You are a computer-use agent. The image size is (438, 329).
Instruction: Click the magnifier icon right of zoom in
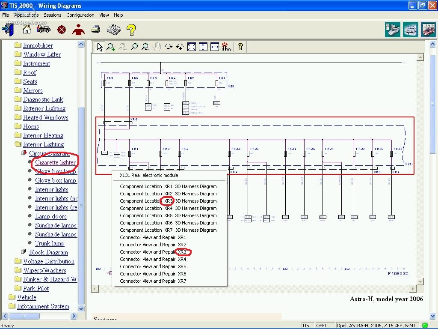(122, 47)
